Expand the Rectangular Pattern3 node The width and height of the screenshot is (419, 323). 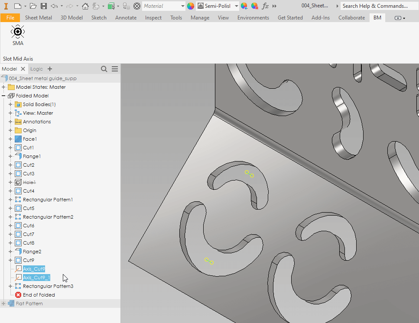11,286
